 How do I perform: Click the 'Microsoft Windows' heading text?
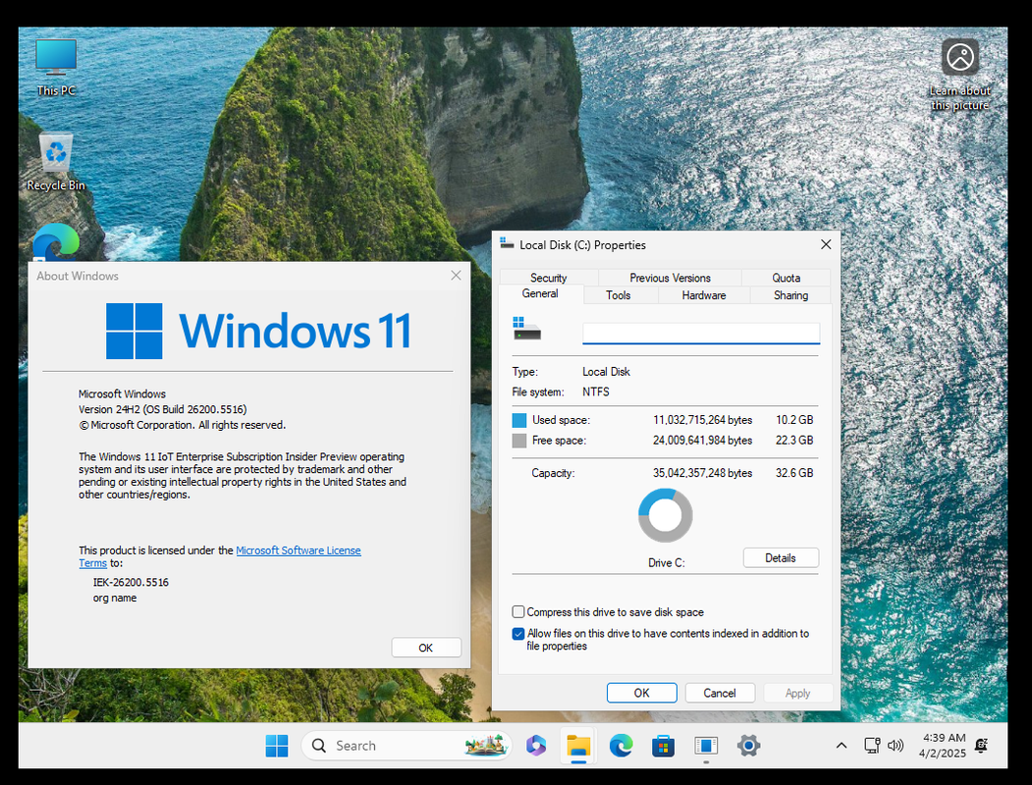122,393
